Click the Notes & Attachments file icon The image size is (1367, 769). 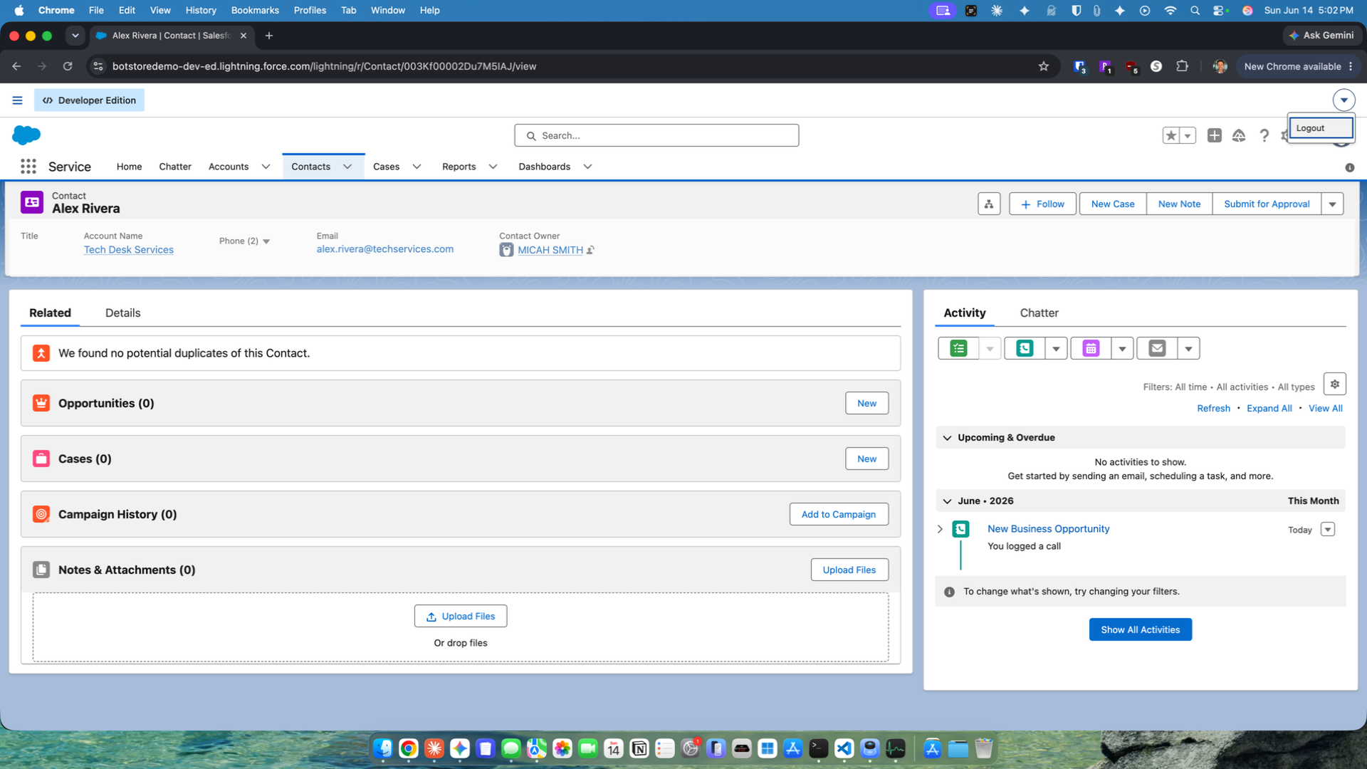coord(41,570)
